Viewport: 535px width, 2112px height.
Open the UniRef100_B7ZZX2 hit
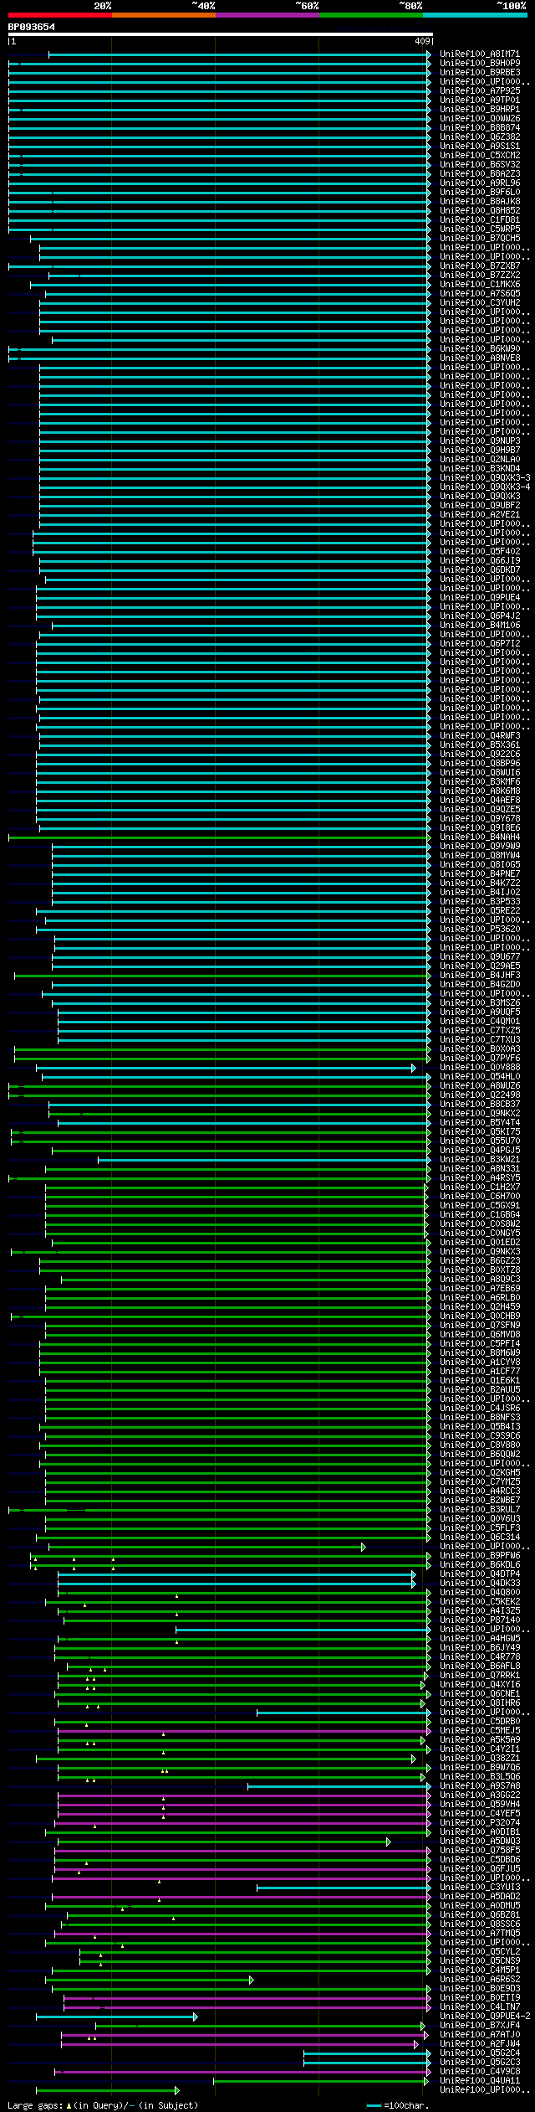[480, 275]
